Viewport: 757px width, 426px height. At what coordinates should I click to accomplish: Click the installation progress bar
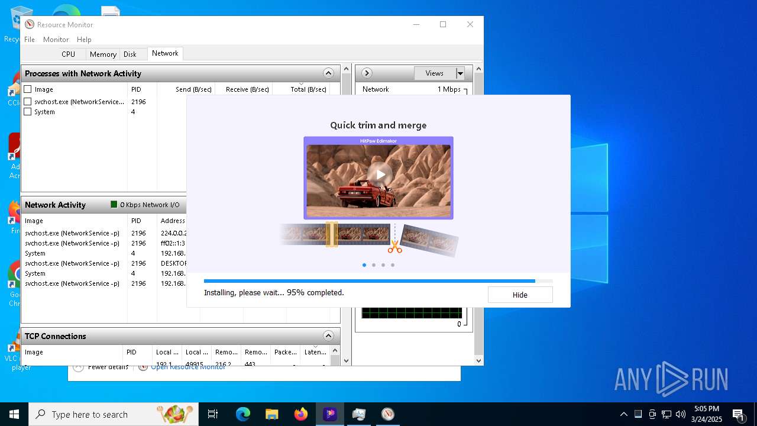click(378, 281)
